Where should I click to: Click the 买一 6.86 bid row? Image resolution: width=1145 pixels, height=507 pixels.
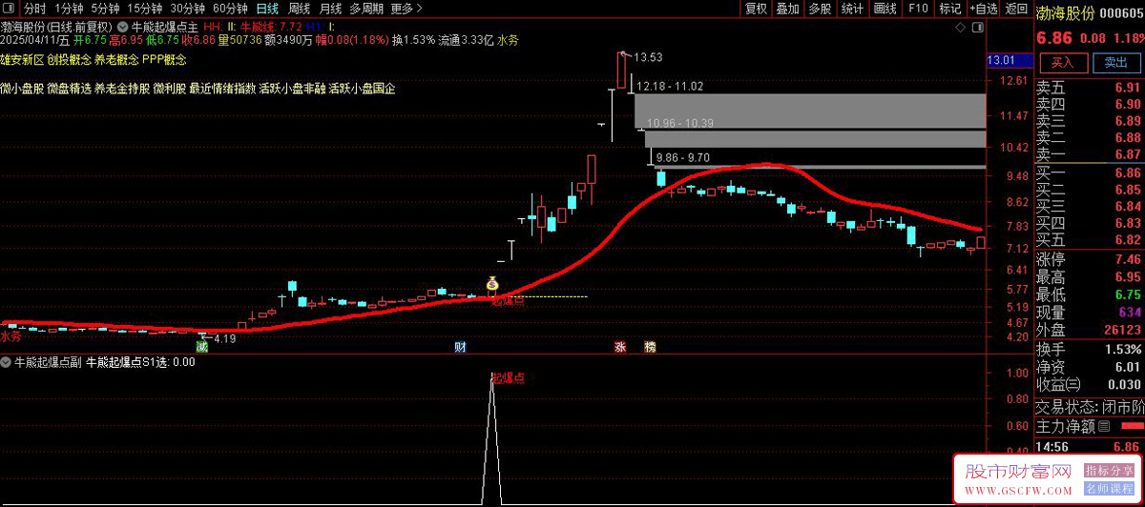1090,172
